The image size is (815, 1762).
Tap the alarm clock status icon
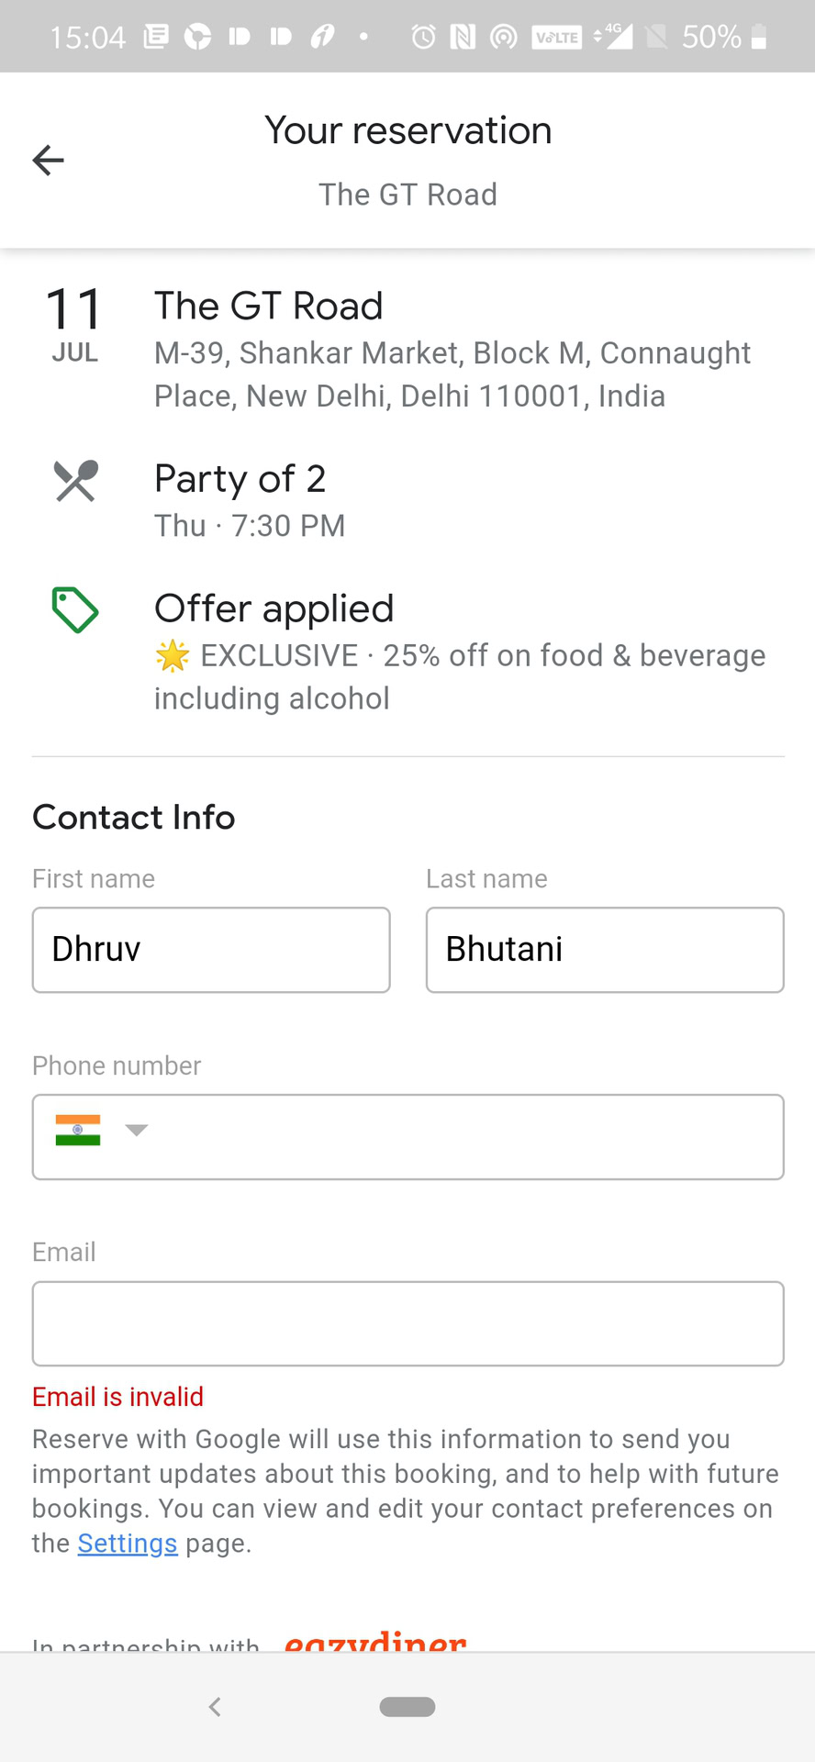[423, 37]
